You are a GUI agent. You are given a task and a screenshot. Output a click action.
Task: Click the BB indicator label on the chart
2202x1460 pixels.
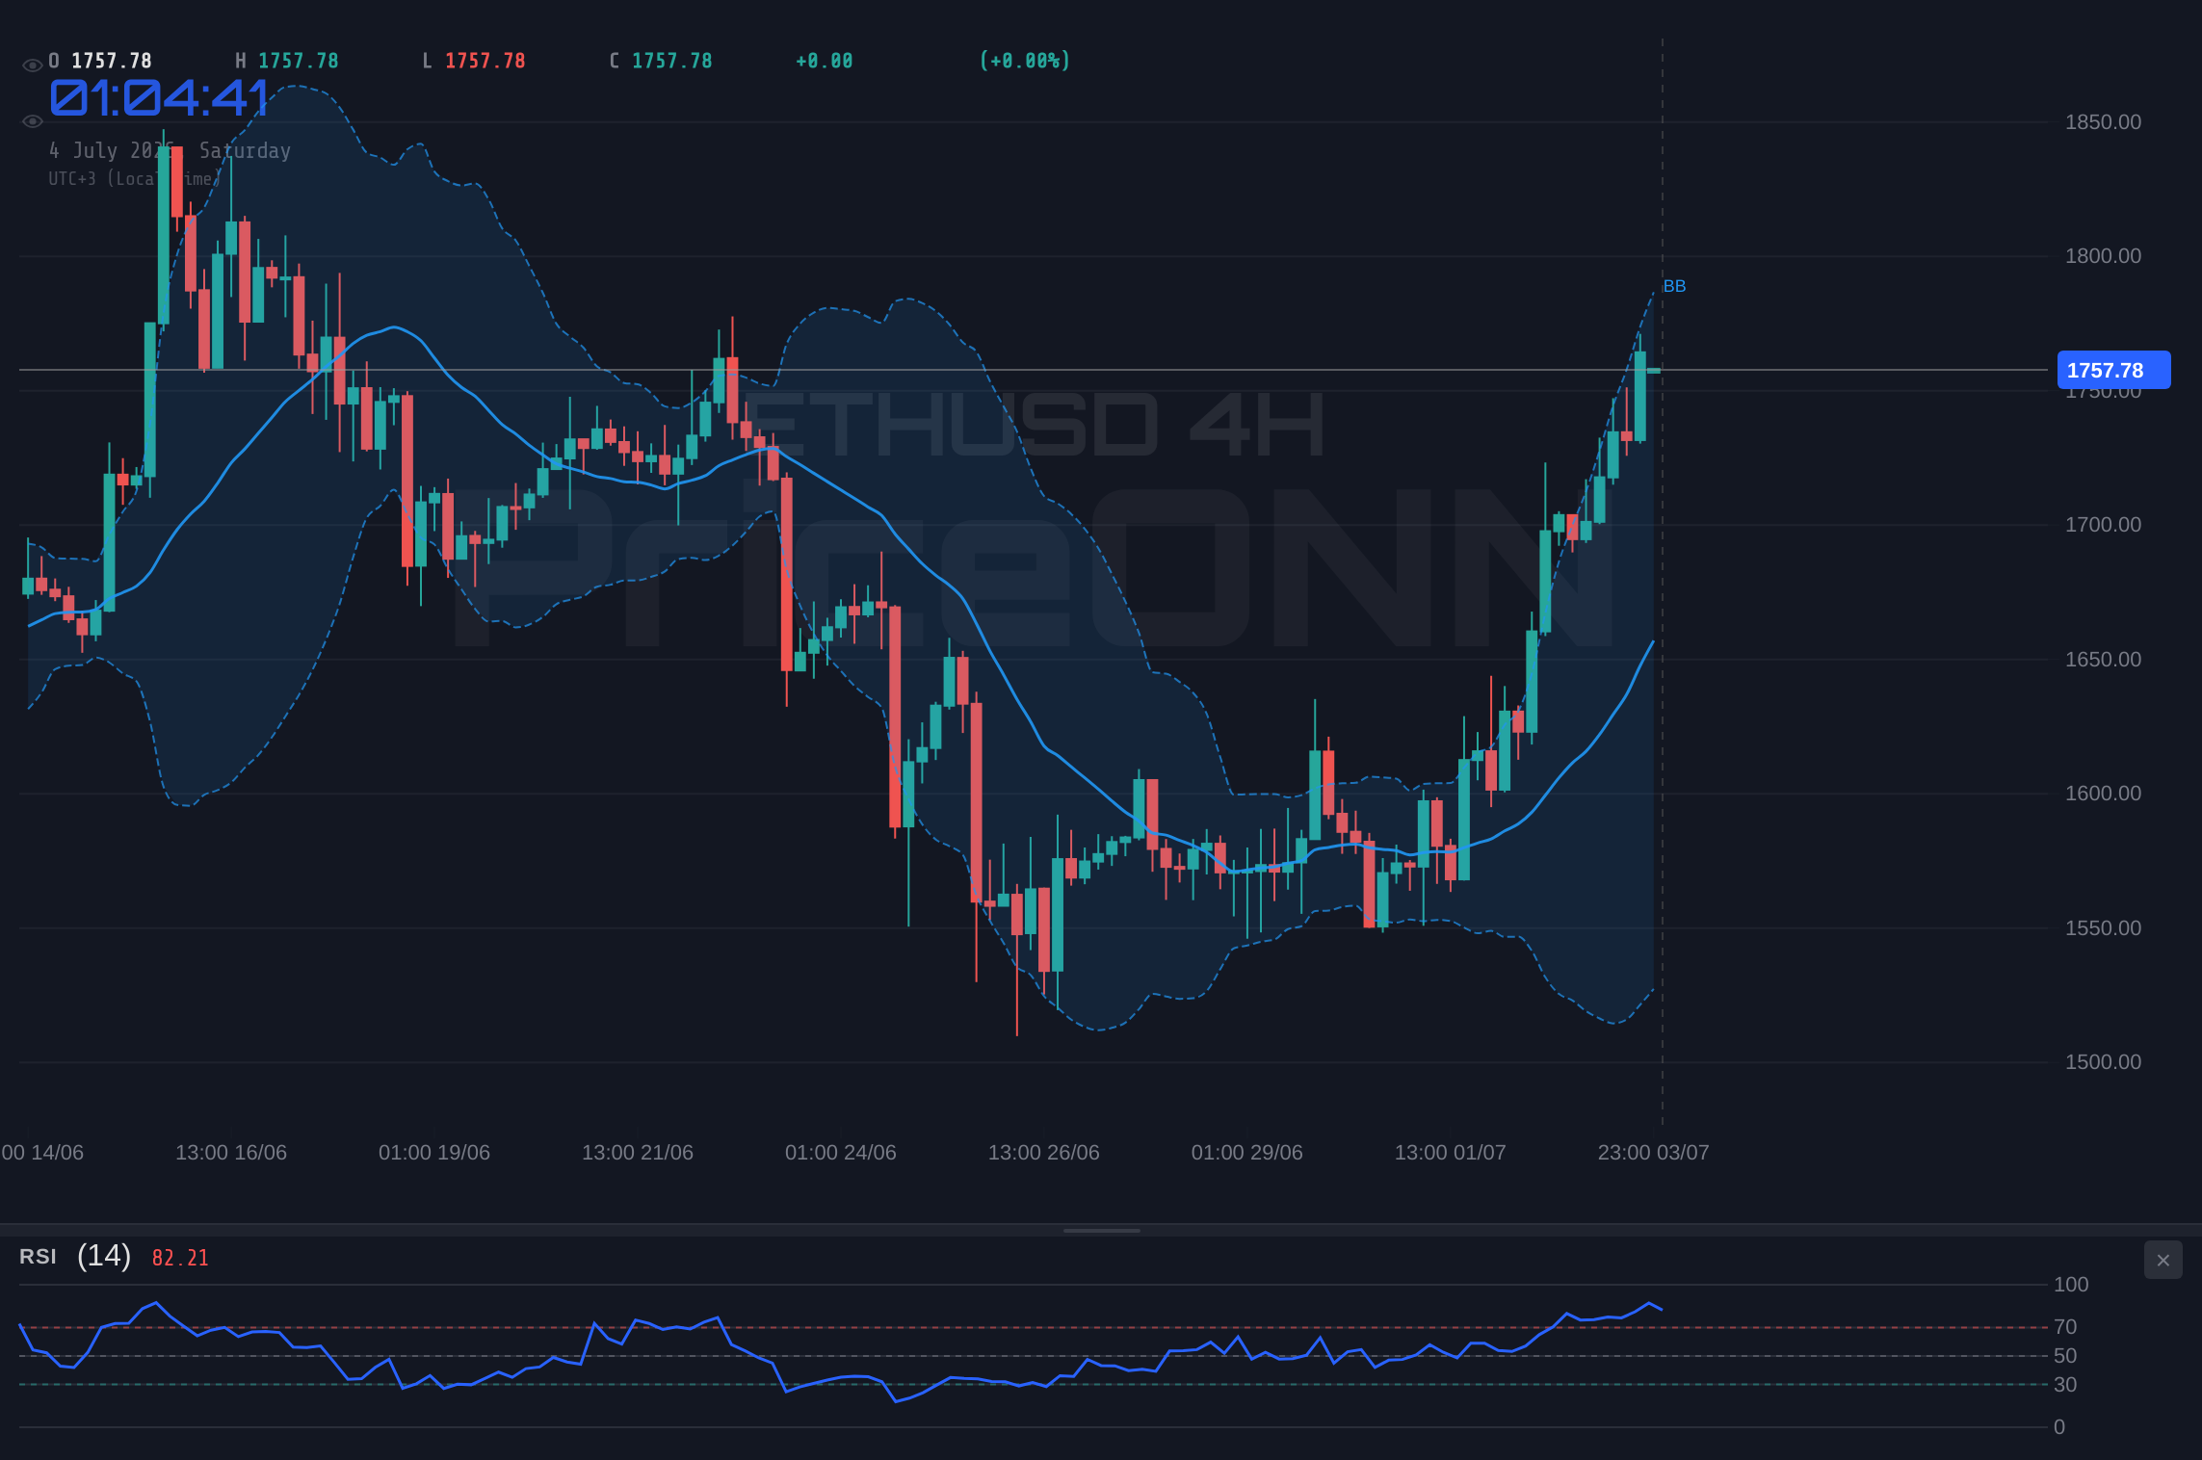click(1674, 286)
